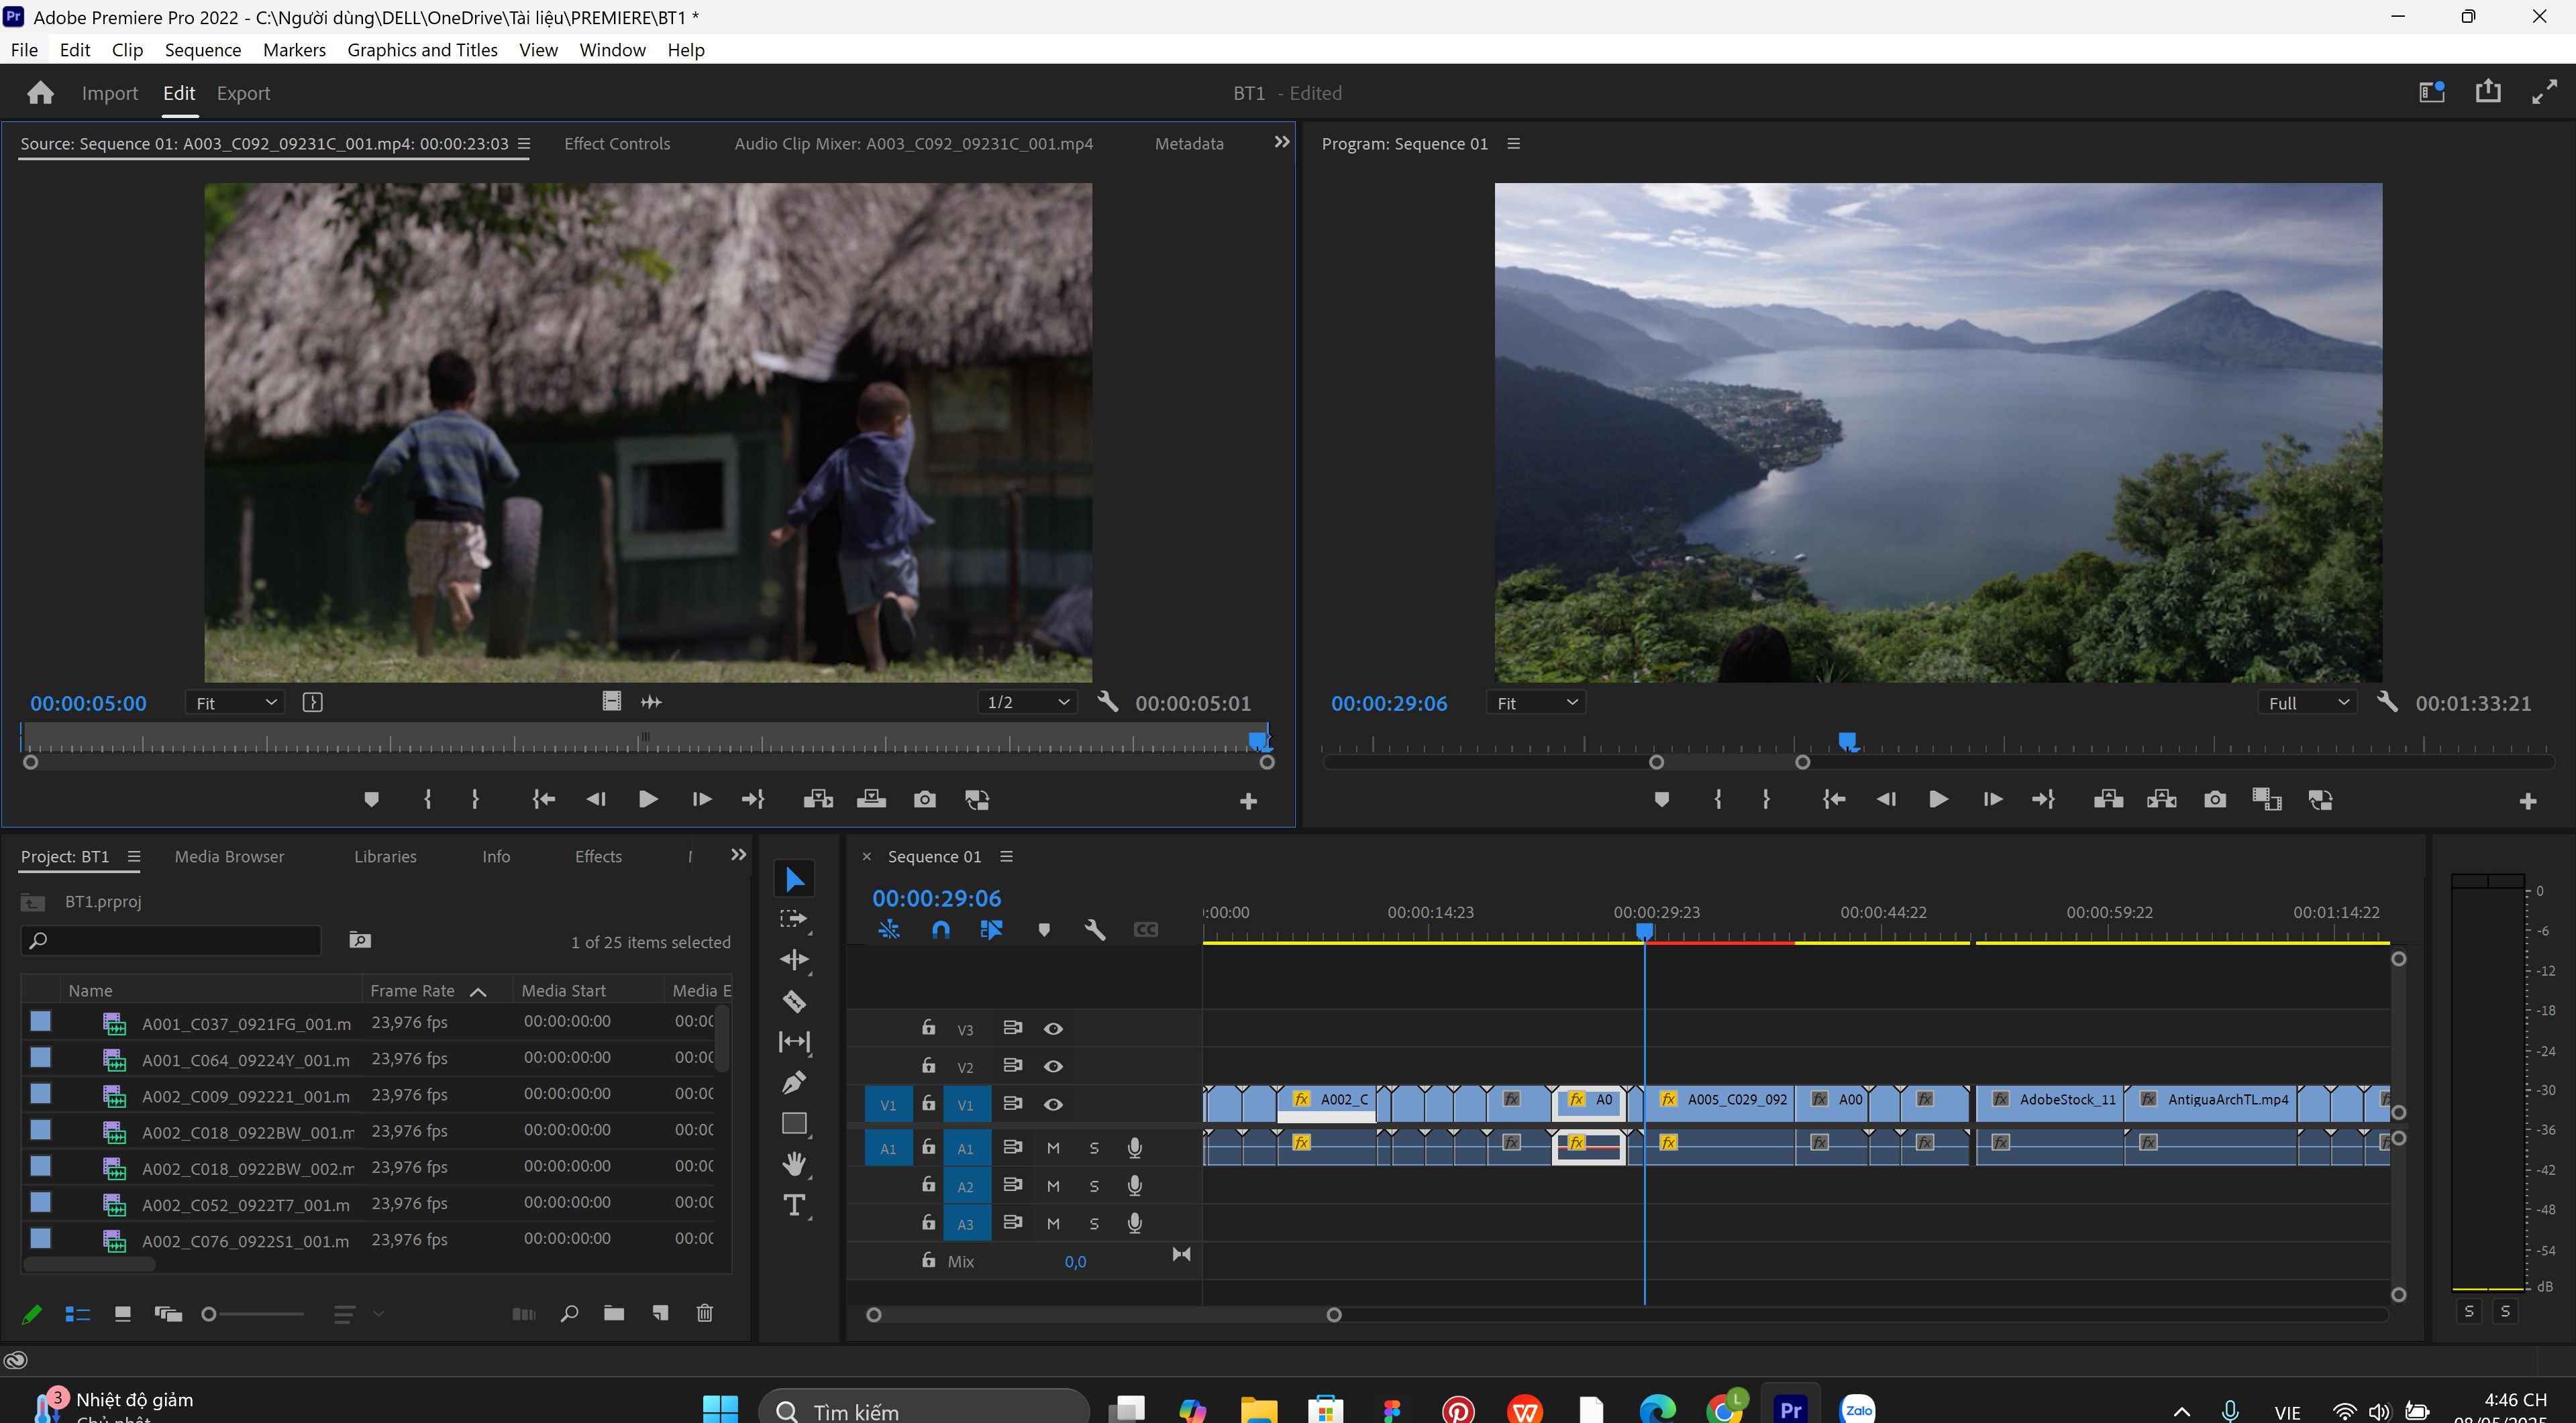
Task: Switch to Export workspace
Action: 243,93
